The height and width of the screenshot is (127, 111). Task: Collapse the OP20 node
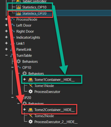pyautogui.click(x=12, y=97)
